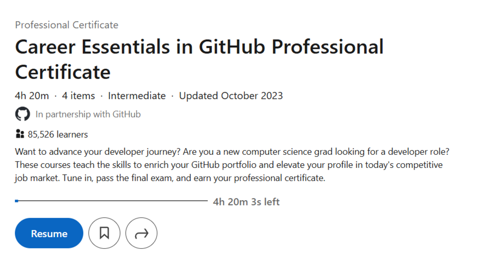487x270 pixels.
Task: Click the "4h 20m 3s left" text
Action: tap(246, 202)
